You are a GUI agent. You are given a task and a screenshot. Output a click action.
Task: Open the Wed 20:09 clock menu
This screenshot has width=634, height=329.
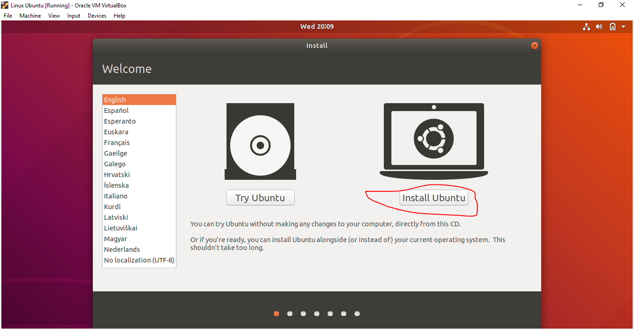click(x=317, y=26)
